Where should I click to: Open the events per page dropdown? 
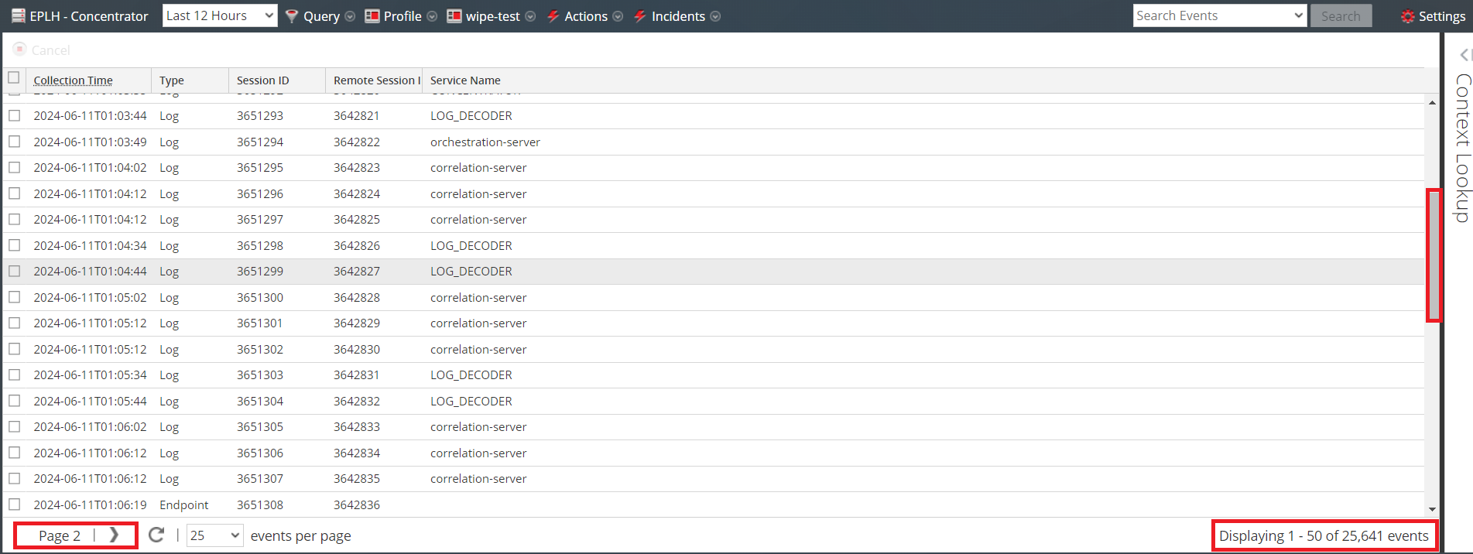[215, 535]
